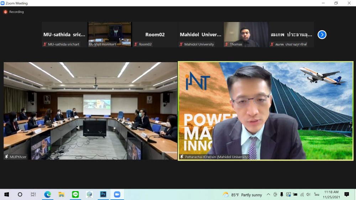
Task: Open File Explorer from the taskbar
Action: coord(61,194)
